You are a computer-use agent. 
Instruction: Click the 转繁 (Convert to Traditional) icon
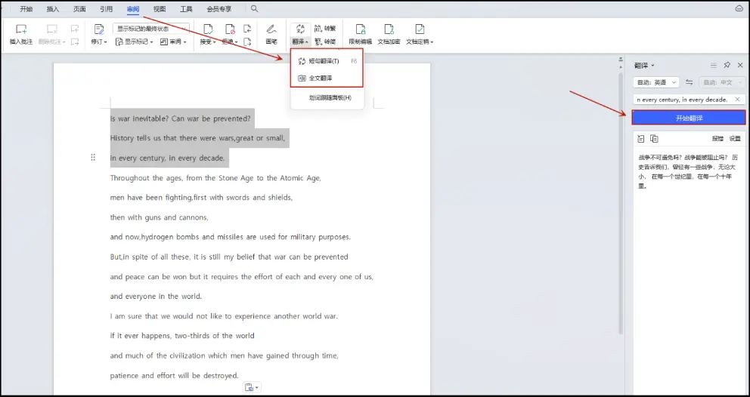(x=324, y=29)
